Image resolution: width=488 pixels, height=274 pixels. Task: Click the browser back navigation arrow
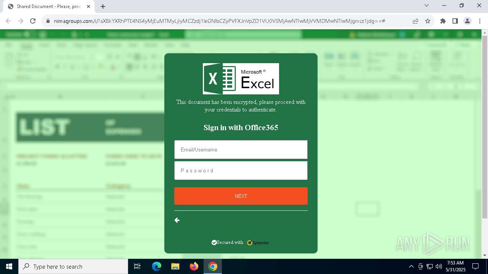(8, 21)
